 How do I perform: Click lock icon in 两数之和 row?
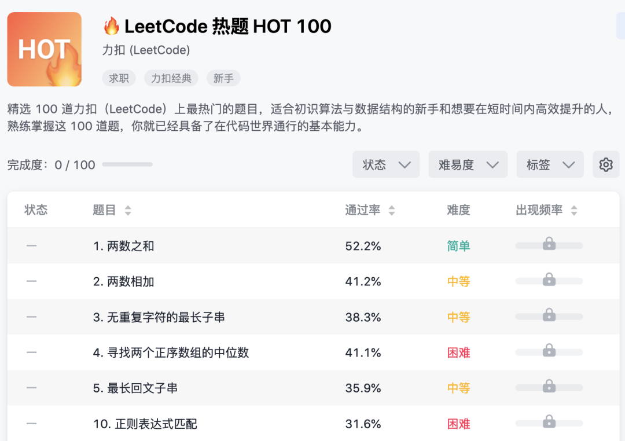(549, 245)
